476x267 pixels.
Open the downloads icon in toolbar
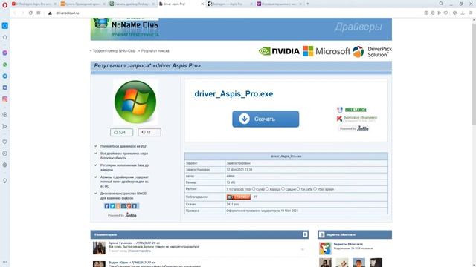(463, 13)
